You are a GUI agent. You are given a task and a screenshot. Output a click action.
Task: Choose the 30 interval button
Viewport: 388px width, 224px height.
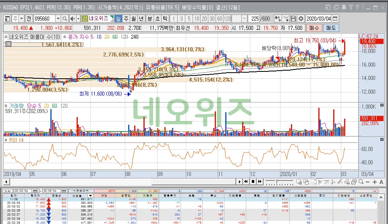pos(212,19)
